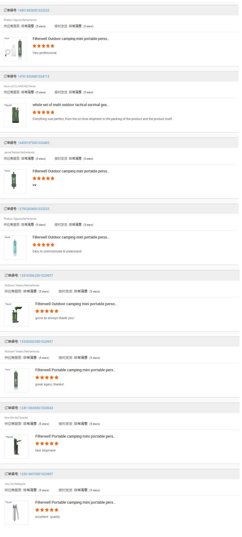The width and height of the screenshot is (242, 537).
Task: Open order number 144341875001020403 link
Action: (x=34, y=143)
